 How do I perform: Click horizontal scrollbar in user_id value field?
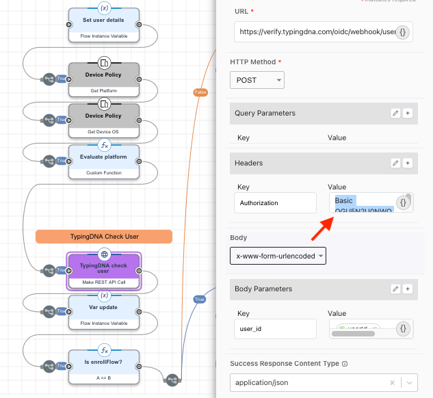353,334
